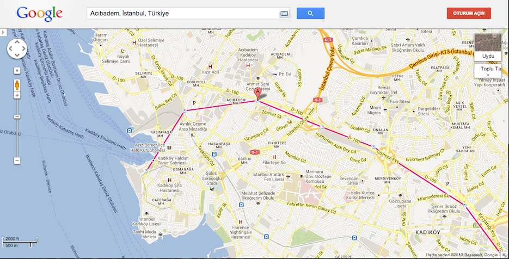Screen dimensions: 509x259
Task: Click the blue search magnifier button
Action: pyautogui.click(x=310, y=13)
